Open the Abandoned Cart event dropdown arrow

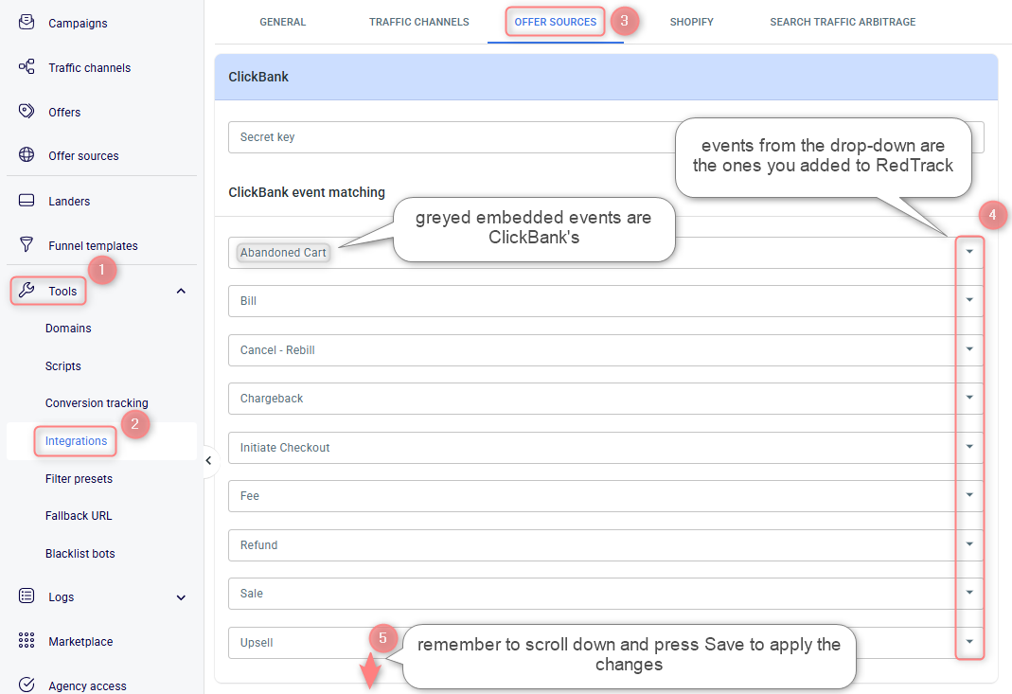point(969,252)
